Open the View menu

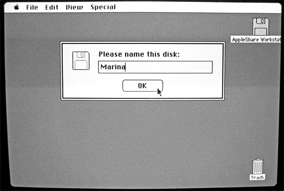[74, 7]
